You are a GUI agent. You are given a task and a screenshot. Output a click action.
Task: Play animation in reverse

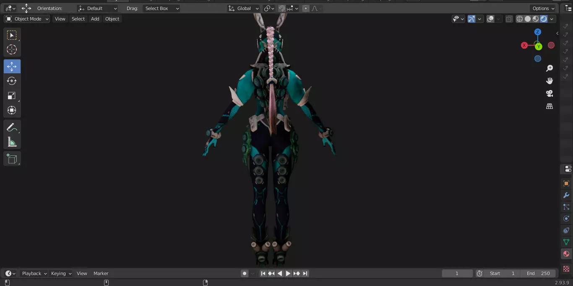pyautogui.click(x=280, y=273)
